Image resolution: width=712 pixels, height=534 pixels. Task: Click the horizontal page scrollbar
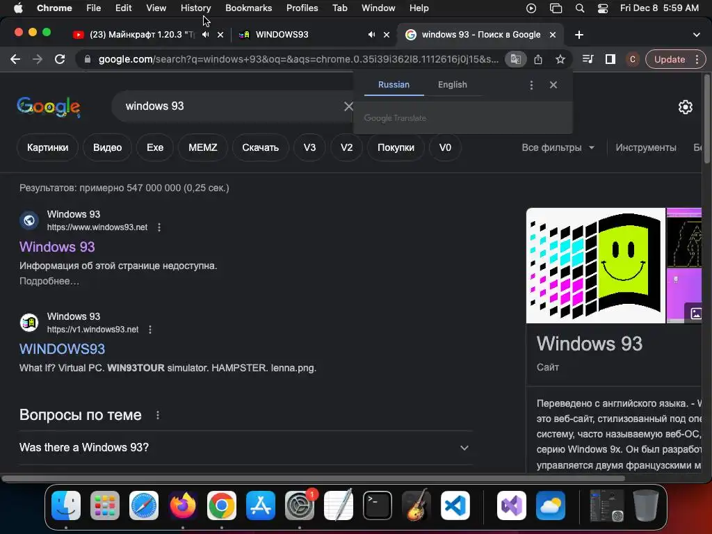click(x=314, y=478)
